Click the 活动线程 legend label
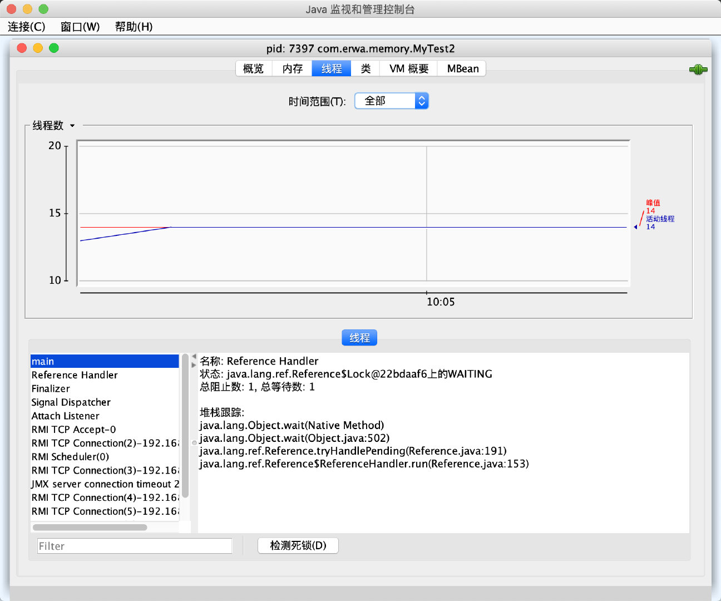Image resolution: width=721 pixels, height=601 pixels. 660,219
